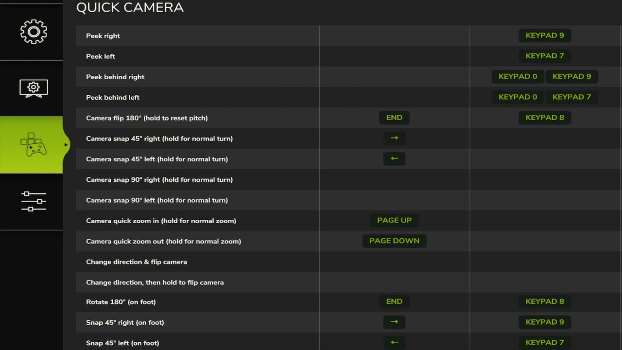Screen dimensions: 622x350
Task: Click KEYPAD 0 binding in Peek behind right
Action: click(x=518, y=77)
